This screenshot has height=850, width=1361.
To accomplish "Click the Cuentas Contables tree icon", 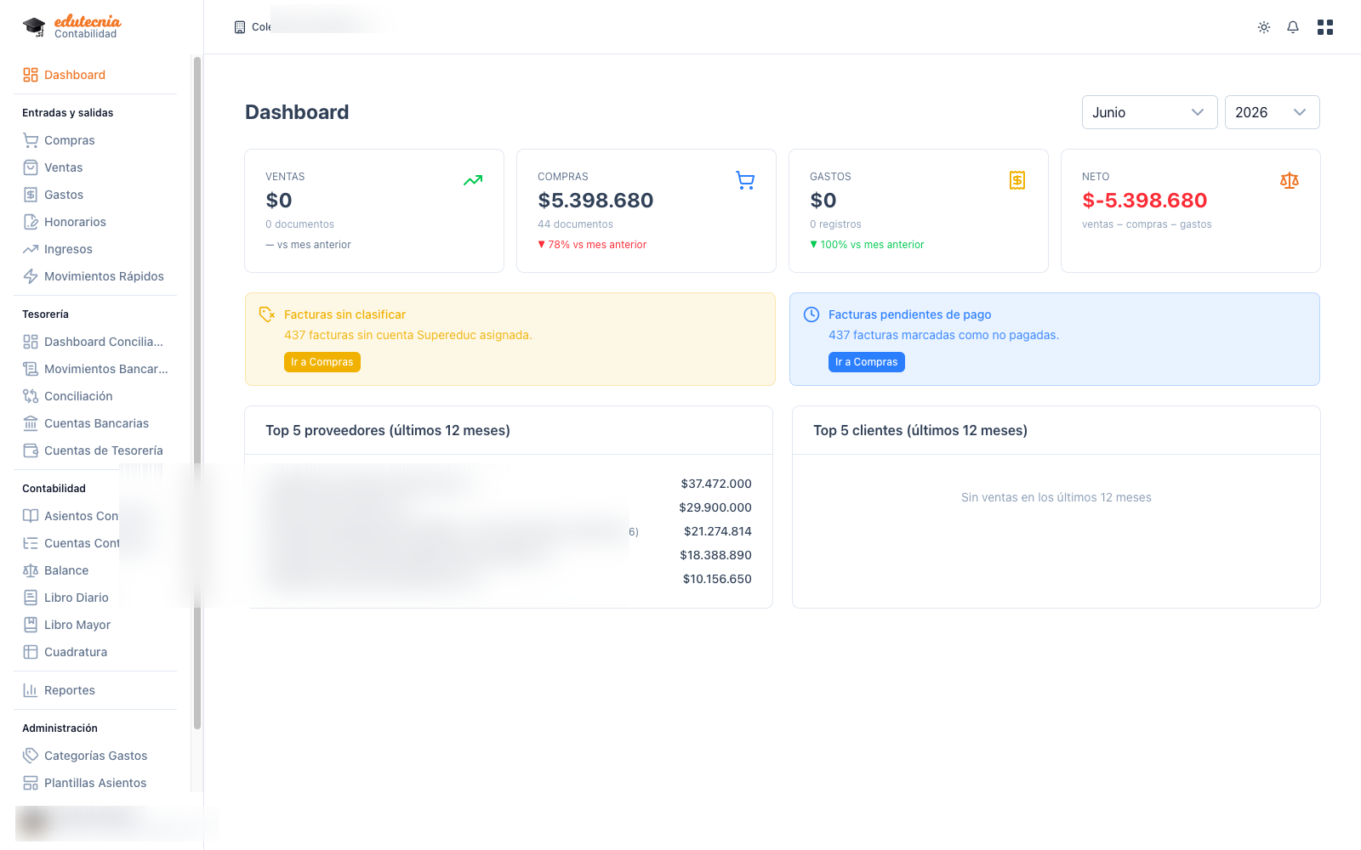I will click(31, 543).
